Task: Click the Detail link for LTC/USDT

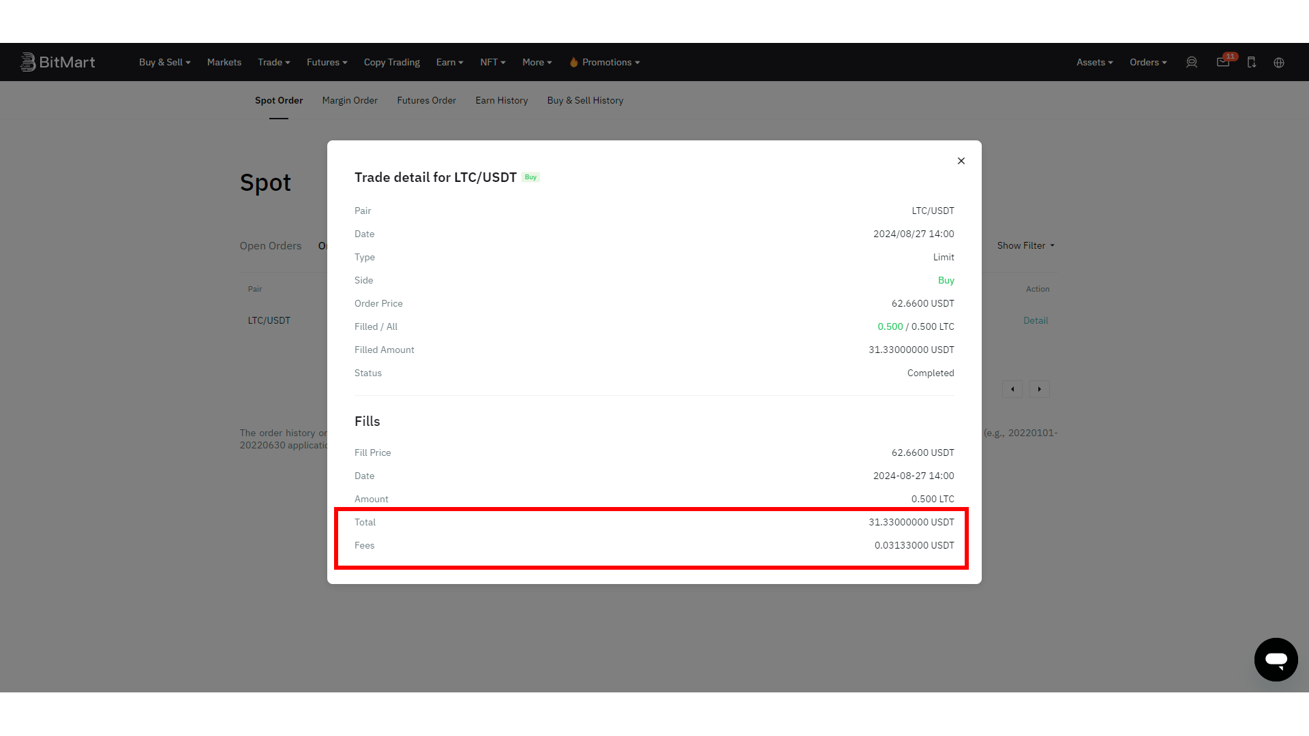Action: click(x=1036, y=321)
